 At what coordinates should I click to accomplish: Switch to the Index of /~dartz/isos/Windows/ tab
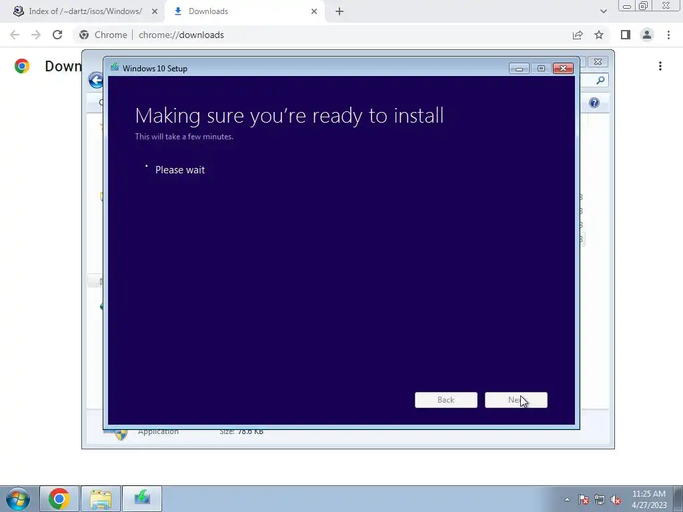85,11
